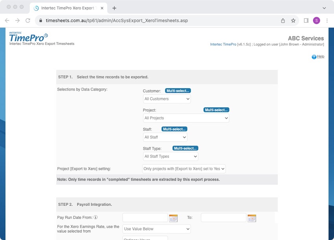
Task: Click the TimePro logo
Action: tap(29, 37)
